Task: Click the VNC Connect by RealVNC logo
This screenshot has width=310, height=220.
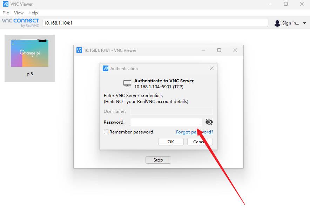Action: tap(20, 22)
